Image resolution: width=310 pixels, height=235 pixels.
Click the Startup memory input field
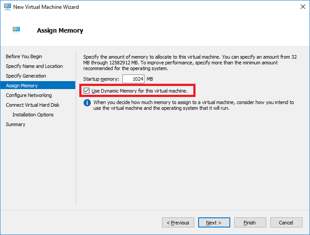(x=133, y=79)
